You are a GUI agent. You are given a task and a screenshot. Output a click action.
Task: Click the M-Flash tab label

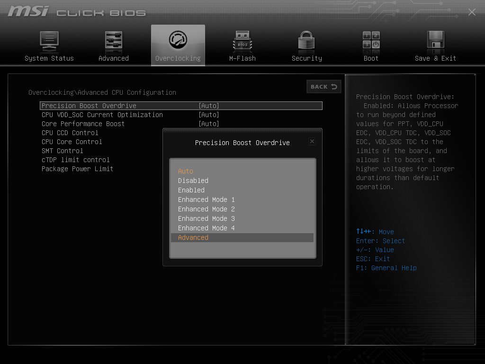[242, 58]
